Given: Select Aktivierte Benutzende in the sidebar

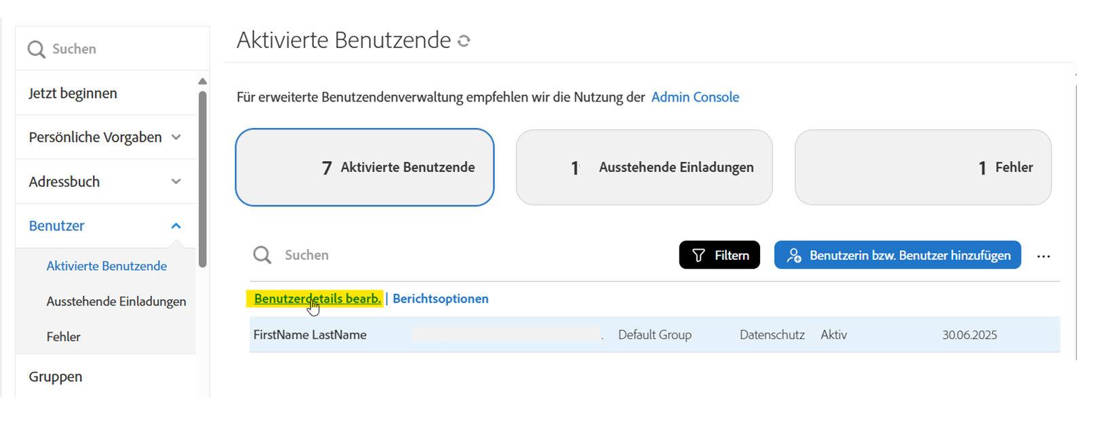Looking at the screenshot, I should [106, 266].
